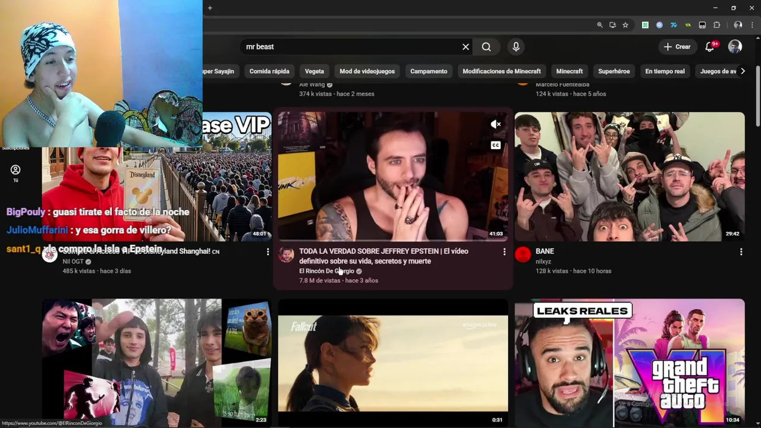Click the install app icon in address bar

pos(612,25)
